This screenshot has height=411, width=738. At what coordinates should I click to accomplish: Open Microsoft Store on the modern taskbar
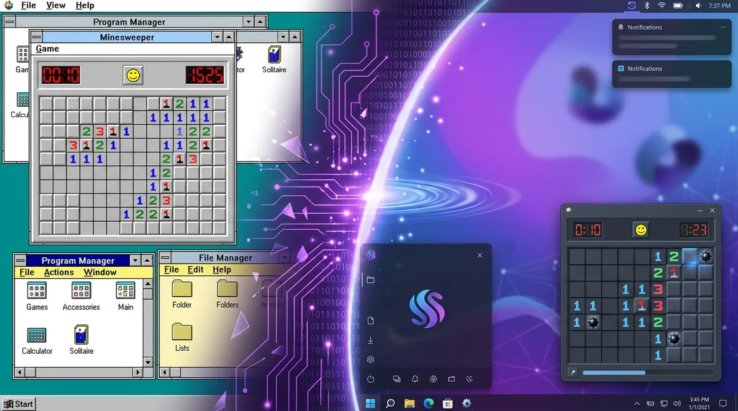click(448, 404)
